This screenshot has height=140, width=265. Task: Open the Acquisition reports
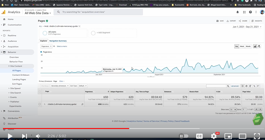click(13, 47)
